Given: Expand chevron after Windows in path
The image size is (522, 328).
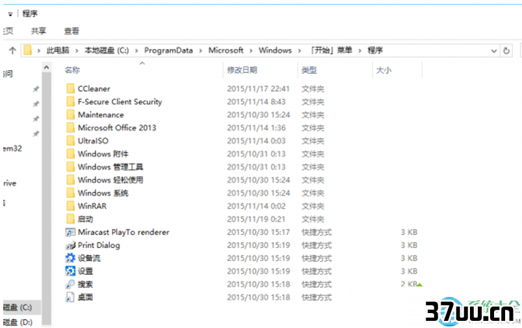Looking at the screenshot, I should click(300, 51).
